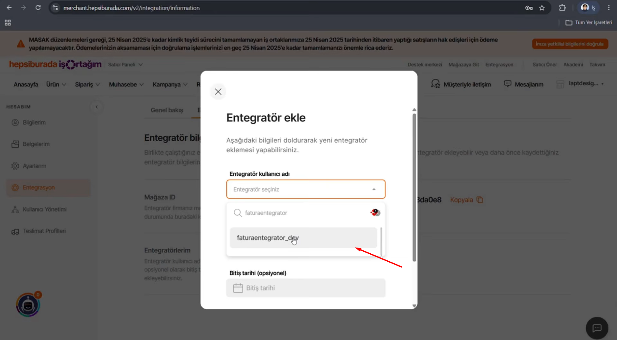The image size is (617, 340).
Task: Open the Bitiş tarihi date field
Action: tap(305, 288)
